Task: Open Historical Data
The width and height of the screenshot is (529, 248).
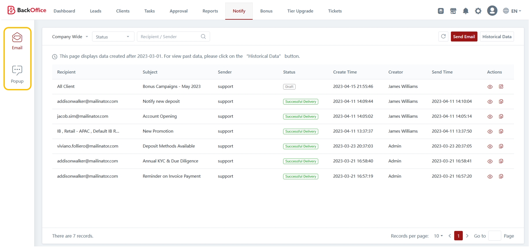Action: [x=496, y=37]
